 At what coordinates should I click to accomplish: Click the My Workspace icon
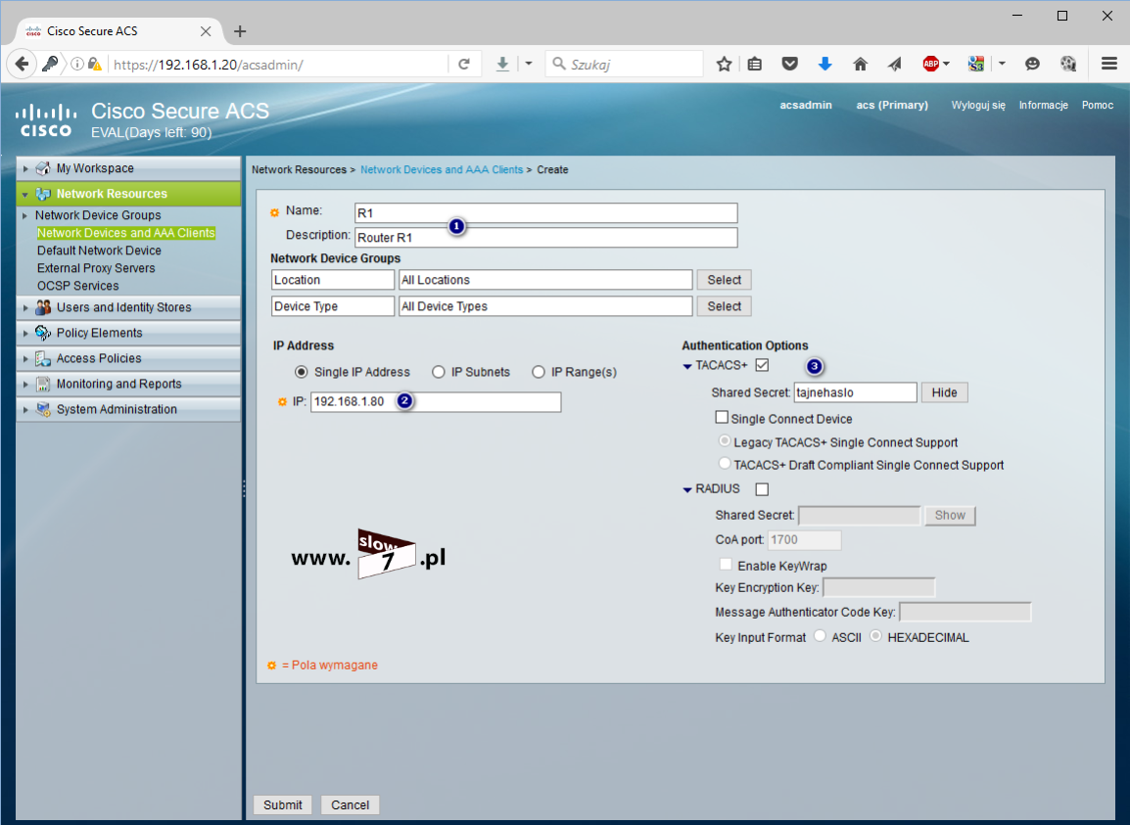43,168
